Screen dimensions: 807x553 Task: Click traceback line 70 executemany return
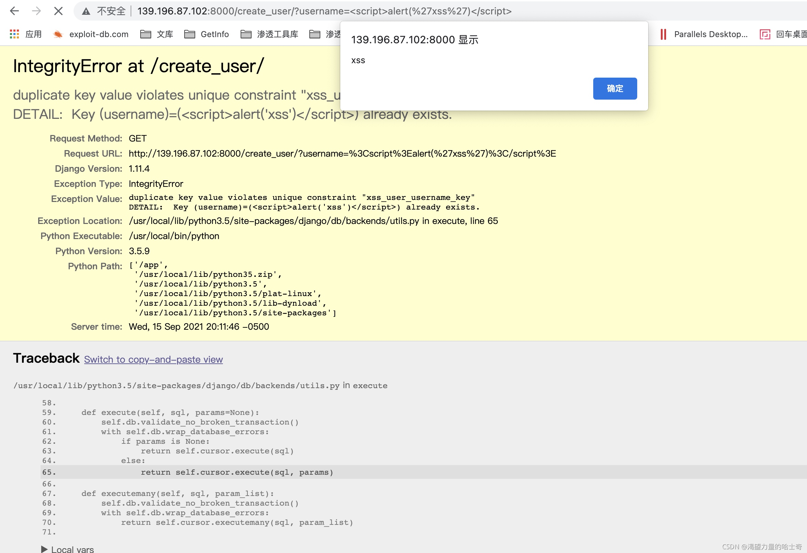coord(237,522)
